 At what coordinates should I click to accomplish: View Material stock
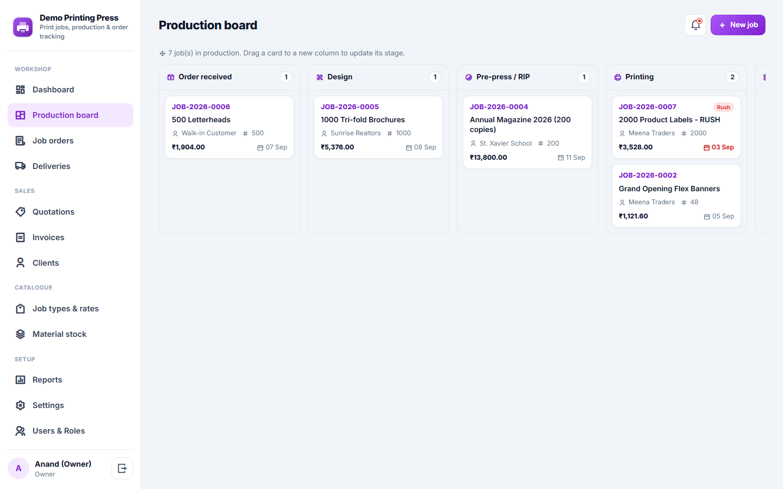click(x=70, y=334)
